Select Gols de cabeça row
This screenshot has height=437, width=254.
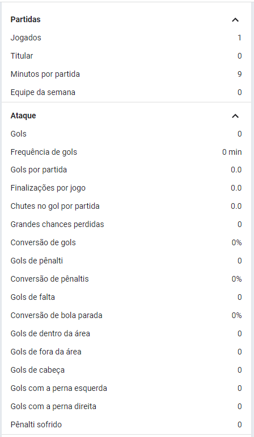point(126,370)
